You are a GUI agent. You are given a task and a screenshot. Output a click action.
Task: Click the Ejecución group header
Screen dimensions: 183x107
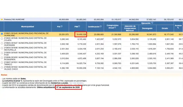pyautogui.click(x=148, y=23)
